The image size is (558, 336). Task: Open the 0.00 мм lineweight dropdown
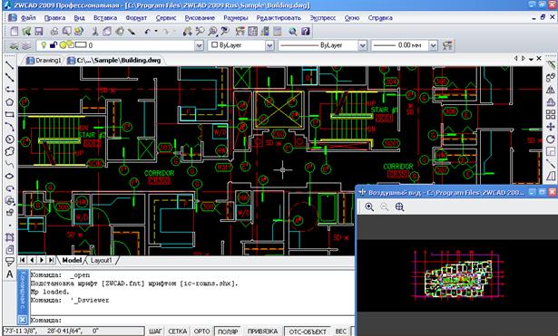433,45
